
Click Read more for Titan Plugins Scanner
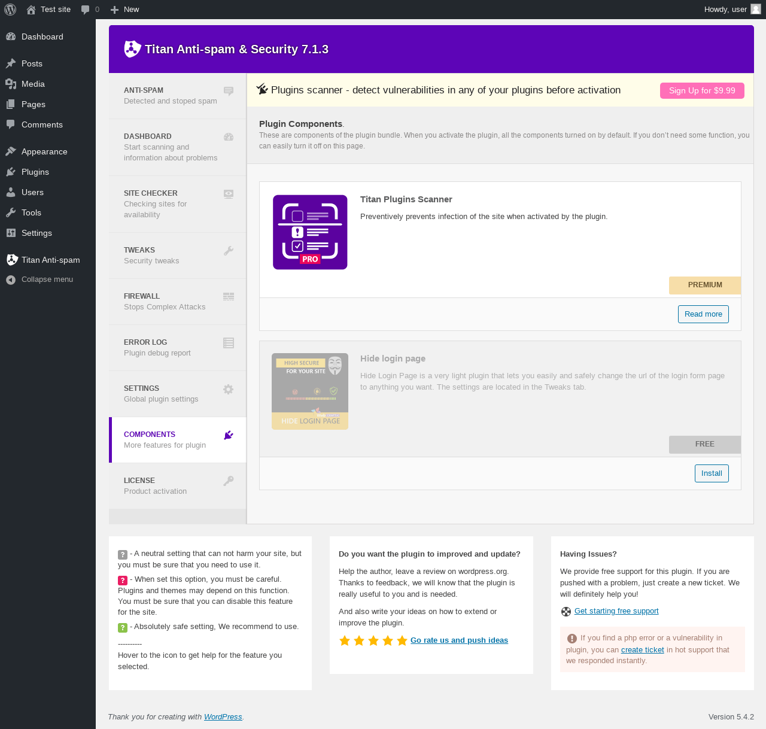(703, 314)
